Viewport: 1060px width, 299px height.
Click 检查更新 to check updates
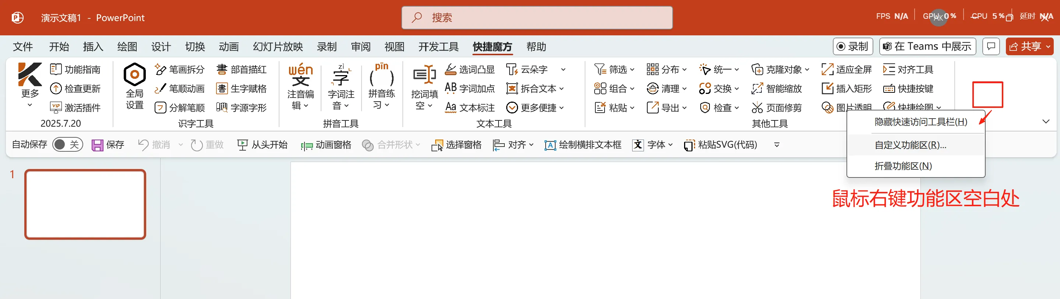(x=75, y=88)
